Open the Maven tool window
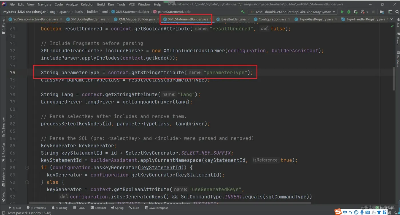400x215 pixels. point(397,39)
